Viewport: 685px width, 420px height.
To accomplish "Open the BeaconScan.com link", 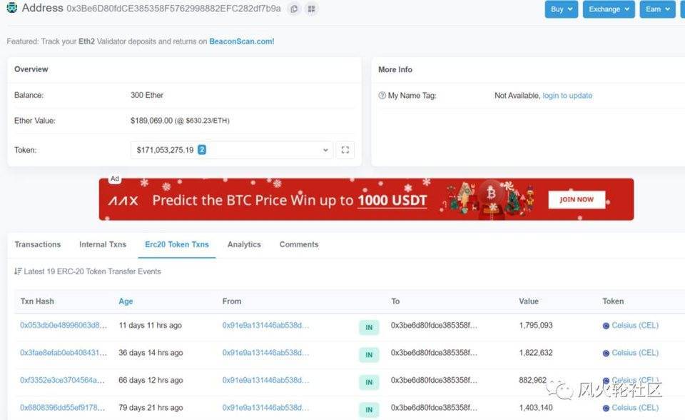I will [242, 41].
